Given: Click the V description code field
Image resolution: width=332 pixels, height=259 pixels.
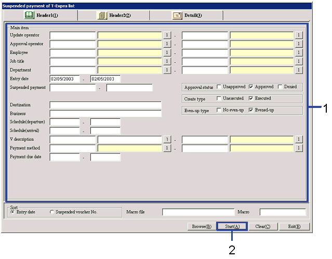Looking at the screenshot, I should pos(73,140).
